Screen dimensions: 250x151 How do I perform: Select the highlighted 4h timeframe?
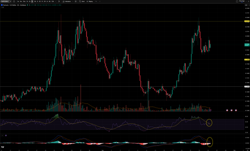(x=32, y=1)
